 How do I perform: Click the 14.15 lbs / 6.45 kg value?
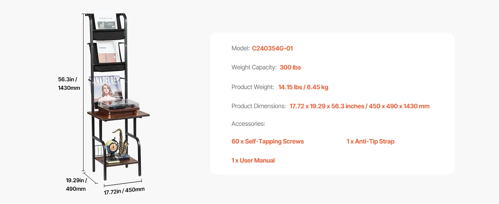(303, 87)
